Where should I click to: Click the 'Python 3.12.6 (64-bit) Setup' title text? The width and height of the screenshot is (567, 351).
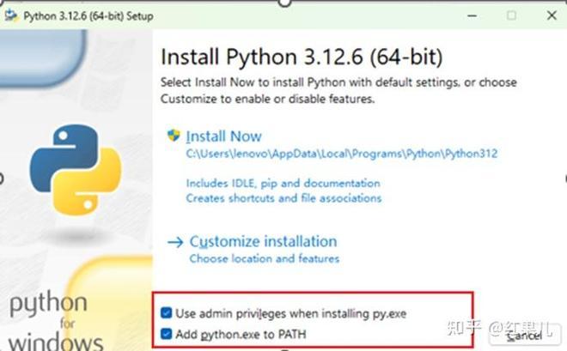(88, 16)
